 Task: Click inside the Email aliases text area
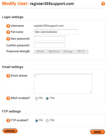tap(63, 84)
